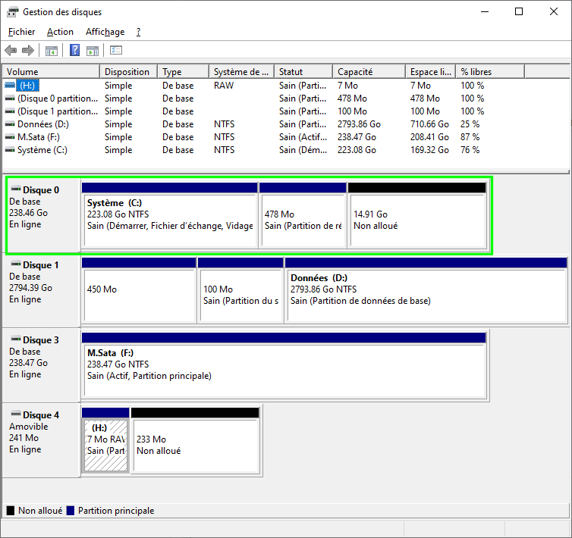Click the Forward arrow toolbar icon

(x=28, y=51)
